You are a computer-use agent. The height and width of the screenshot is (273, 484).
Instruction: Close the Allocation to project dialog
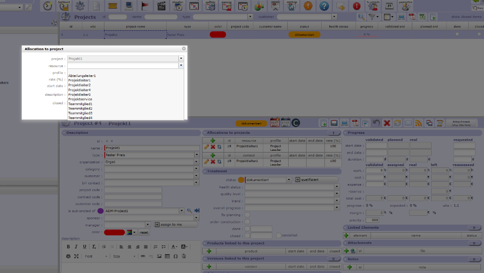184,48
